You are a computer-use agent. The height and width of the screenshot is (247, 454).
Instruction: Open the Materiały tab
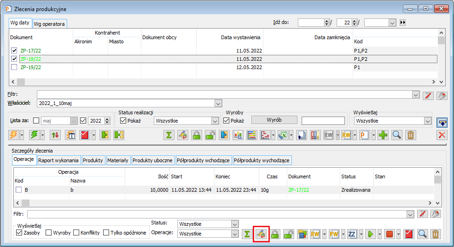[117, 160]
